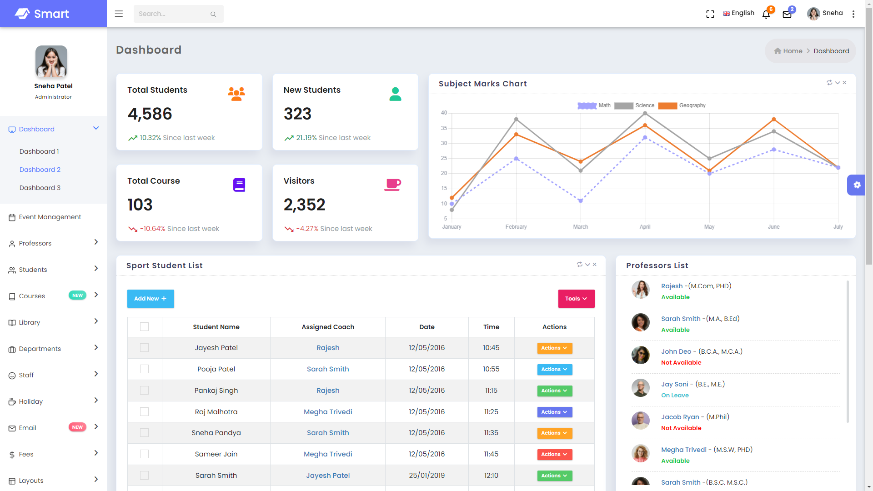Tick the Pooja Patel row checkbox
This screenshot has height=491, width=873.
tap(144, 369)
